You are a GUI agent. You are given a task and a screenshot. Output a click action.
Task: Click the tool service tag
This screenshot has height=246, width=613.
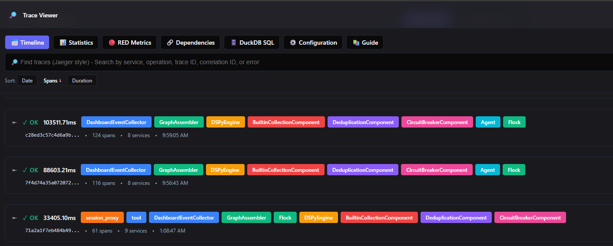(x=136, y=218)
